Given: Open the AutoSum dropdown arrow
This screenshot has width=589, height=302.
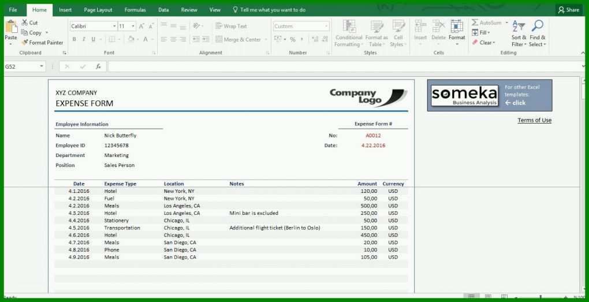Looking at the screenshot, I should pos(506,23).
